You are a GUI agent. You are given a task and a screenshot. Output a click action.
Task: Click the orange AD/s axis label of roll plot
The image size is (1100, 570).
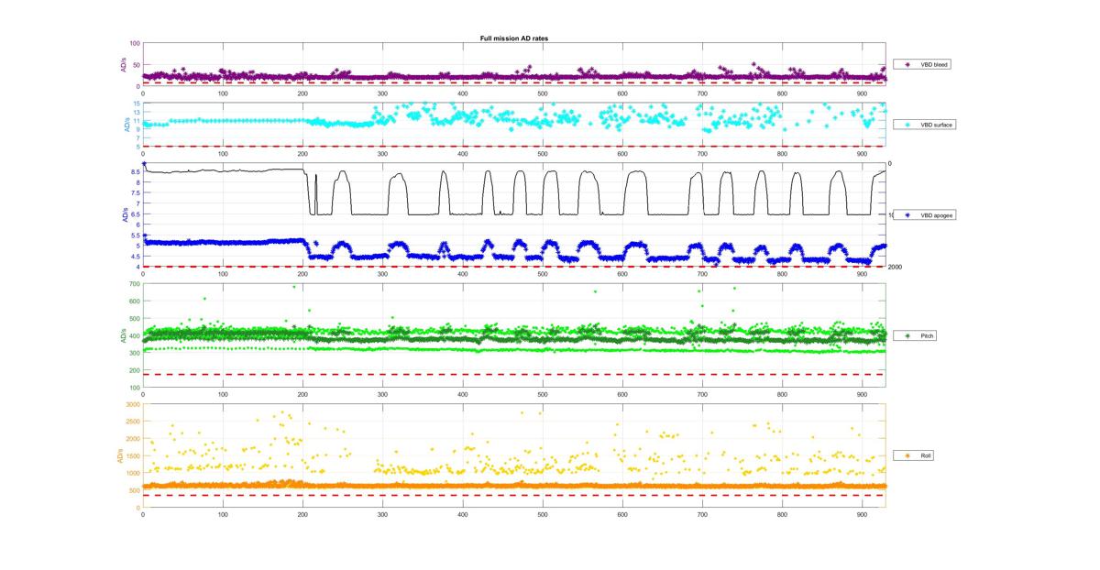(119, 455)
